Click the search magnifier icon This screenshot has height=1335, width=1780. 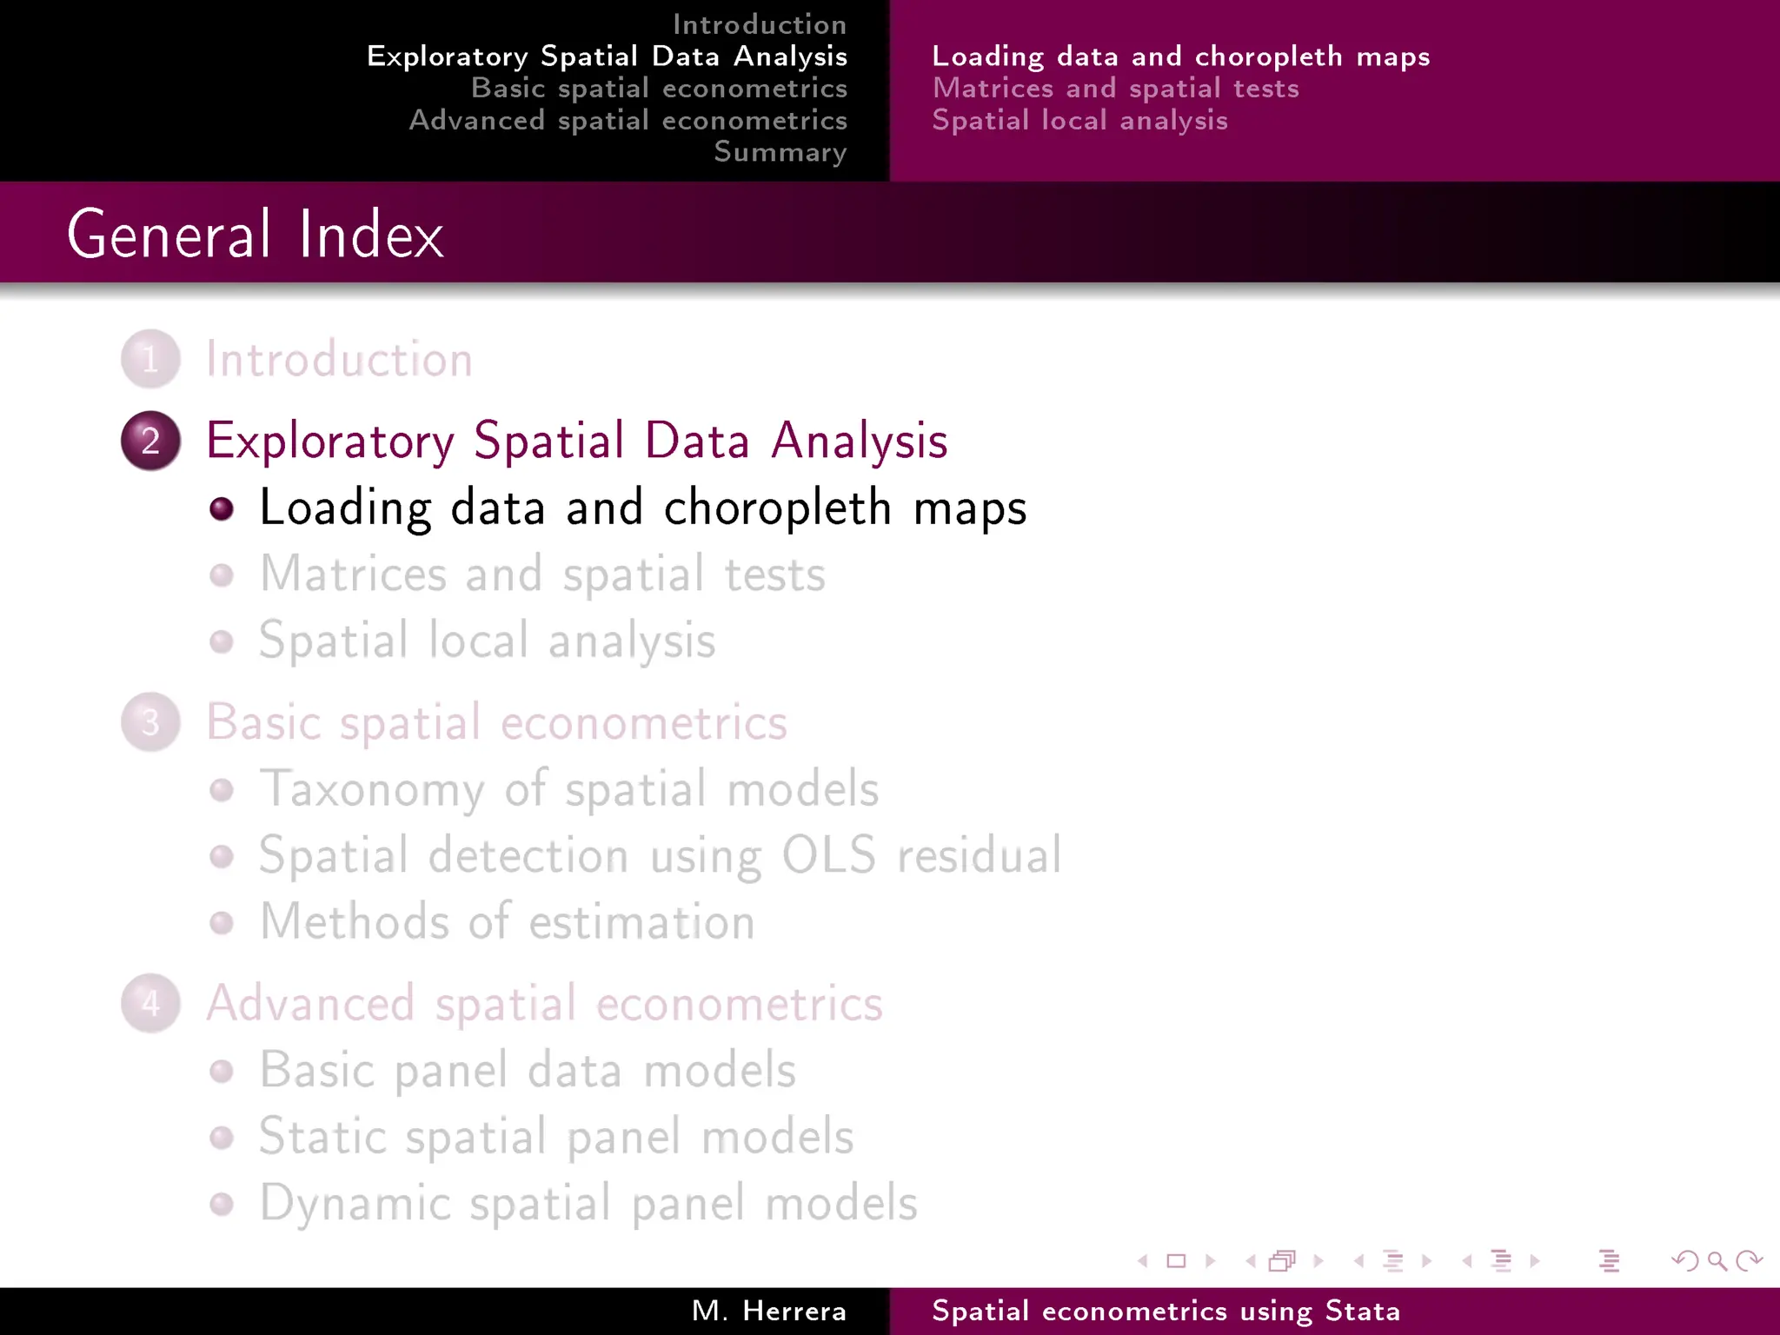point(1717,1261)
